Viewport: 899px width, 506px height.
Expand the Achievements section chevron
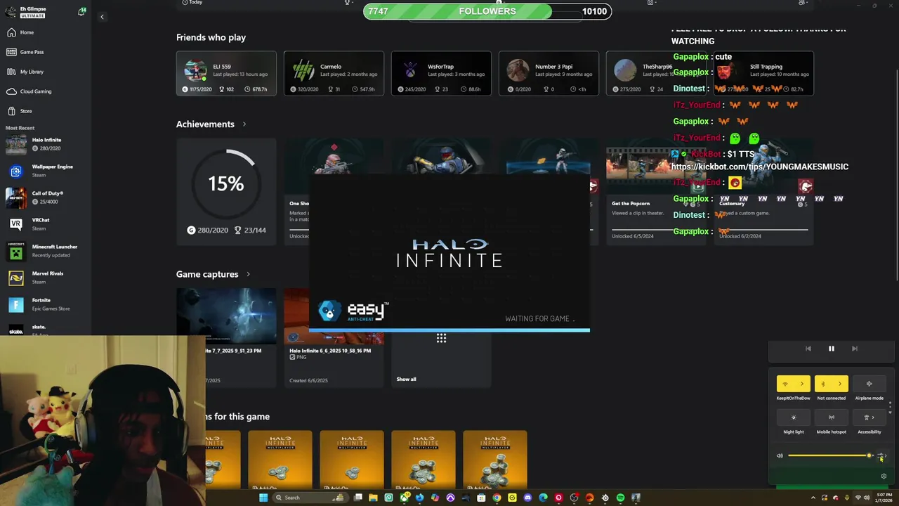tap(244, 124)
